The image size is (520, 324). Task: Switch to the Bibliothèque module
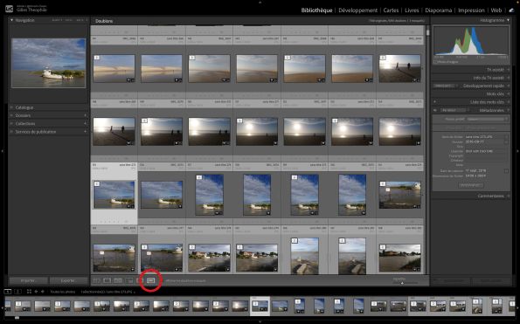point(316,10)
